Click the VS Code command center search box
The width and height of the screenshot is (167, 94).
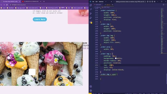coord(130,2)
